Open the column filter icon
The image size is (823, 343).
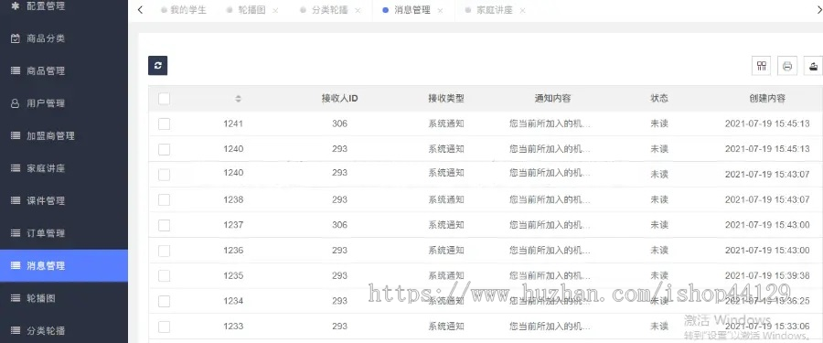761,66
